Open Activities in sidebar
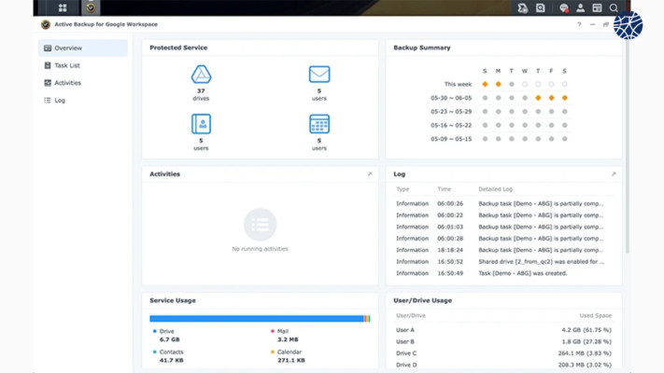Screen dimensions: 664x373 tap(83, 83)
